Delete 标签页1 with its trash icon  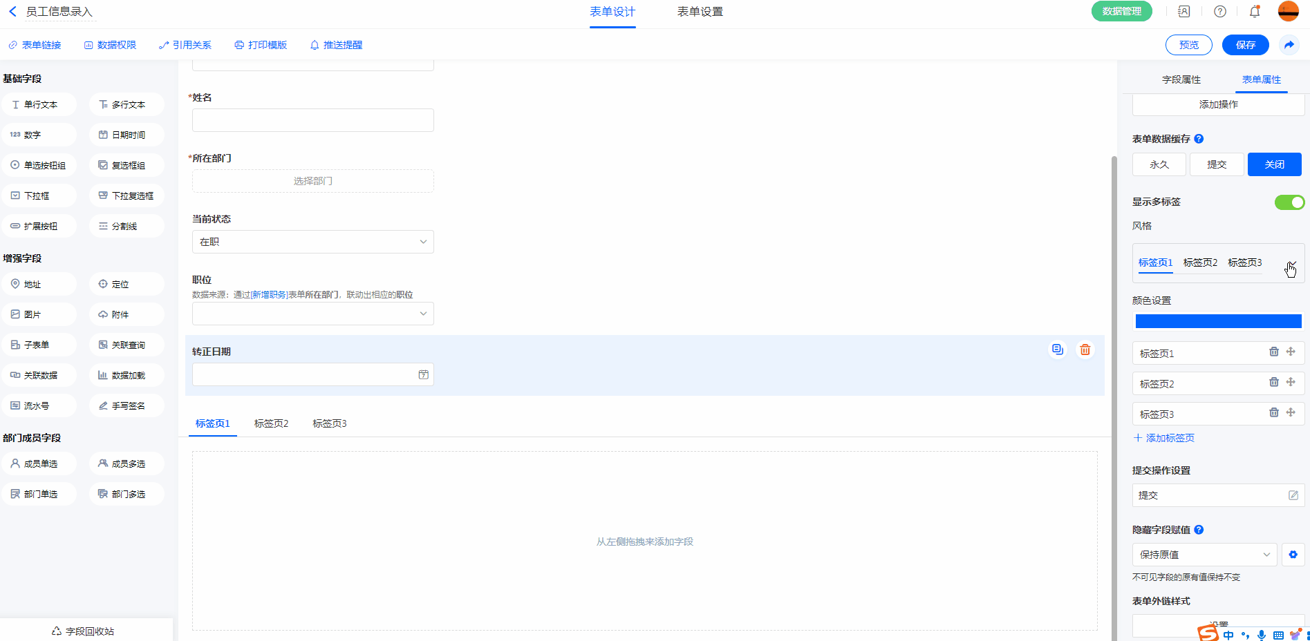click(x=1273, y=352)
